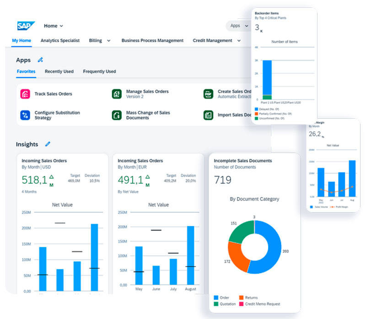Open the Track Sales Orders app icon
366x319 pixels.
pos(25,94)
